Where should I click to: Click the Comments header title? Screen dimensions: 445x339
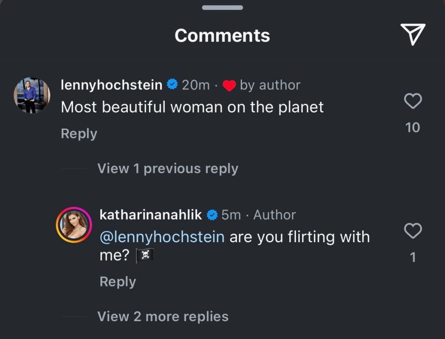[x=222, y=35]
